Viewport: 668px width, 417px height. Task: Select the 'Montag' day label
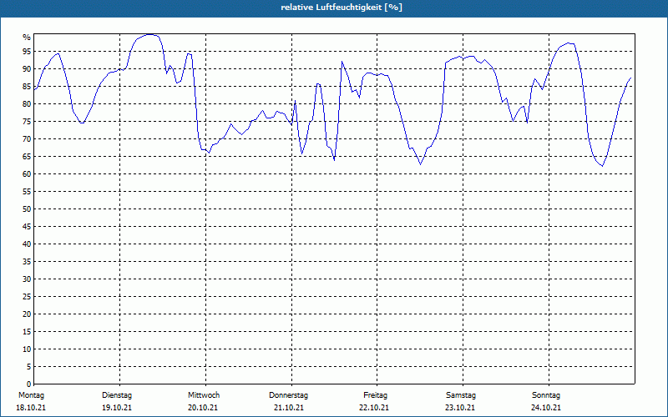point(31,395)
